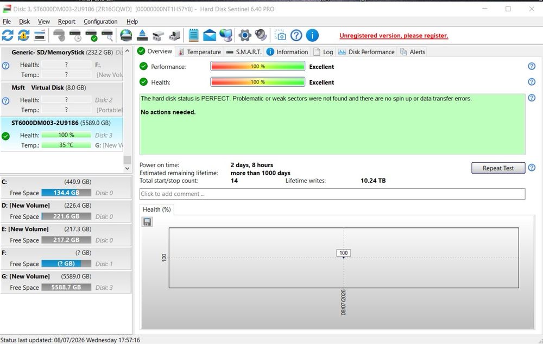
Task: Click the globe with monitor network icon
Action: tap(226, 35)
